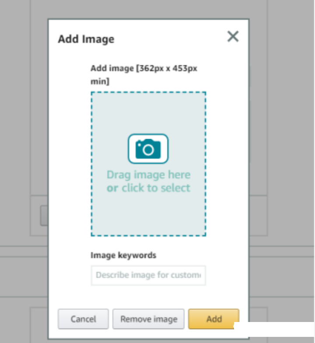Click the camera icon in upload area
Screen dimensions: 315x343
[148, 149]
